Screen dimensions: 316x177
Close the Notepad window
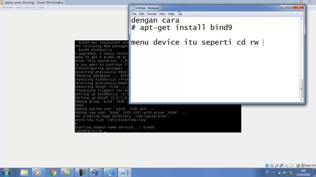pyautogui.click(x=298, y=7)
